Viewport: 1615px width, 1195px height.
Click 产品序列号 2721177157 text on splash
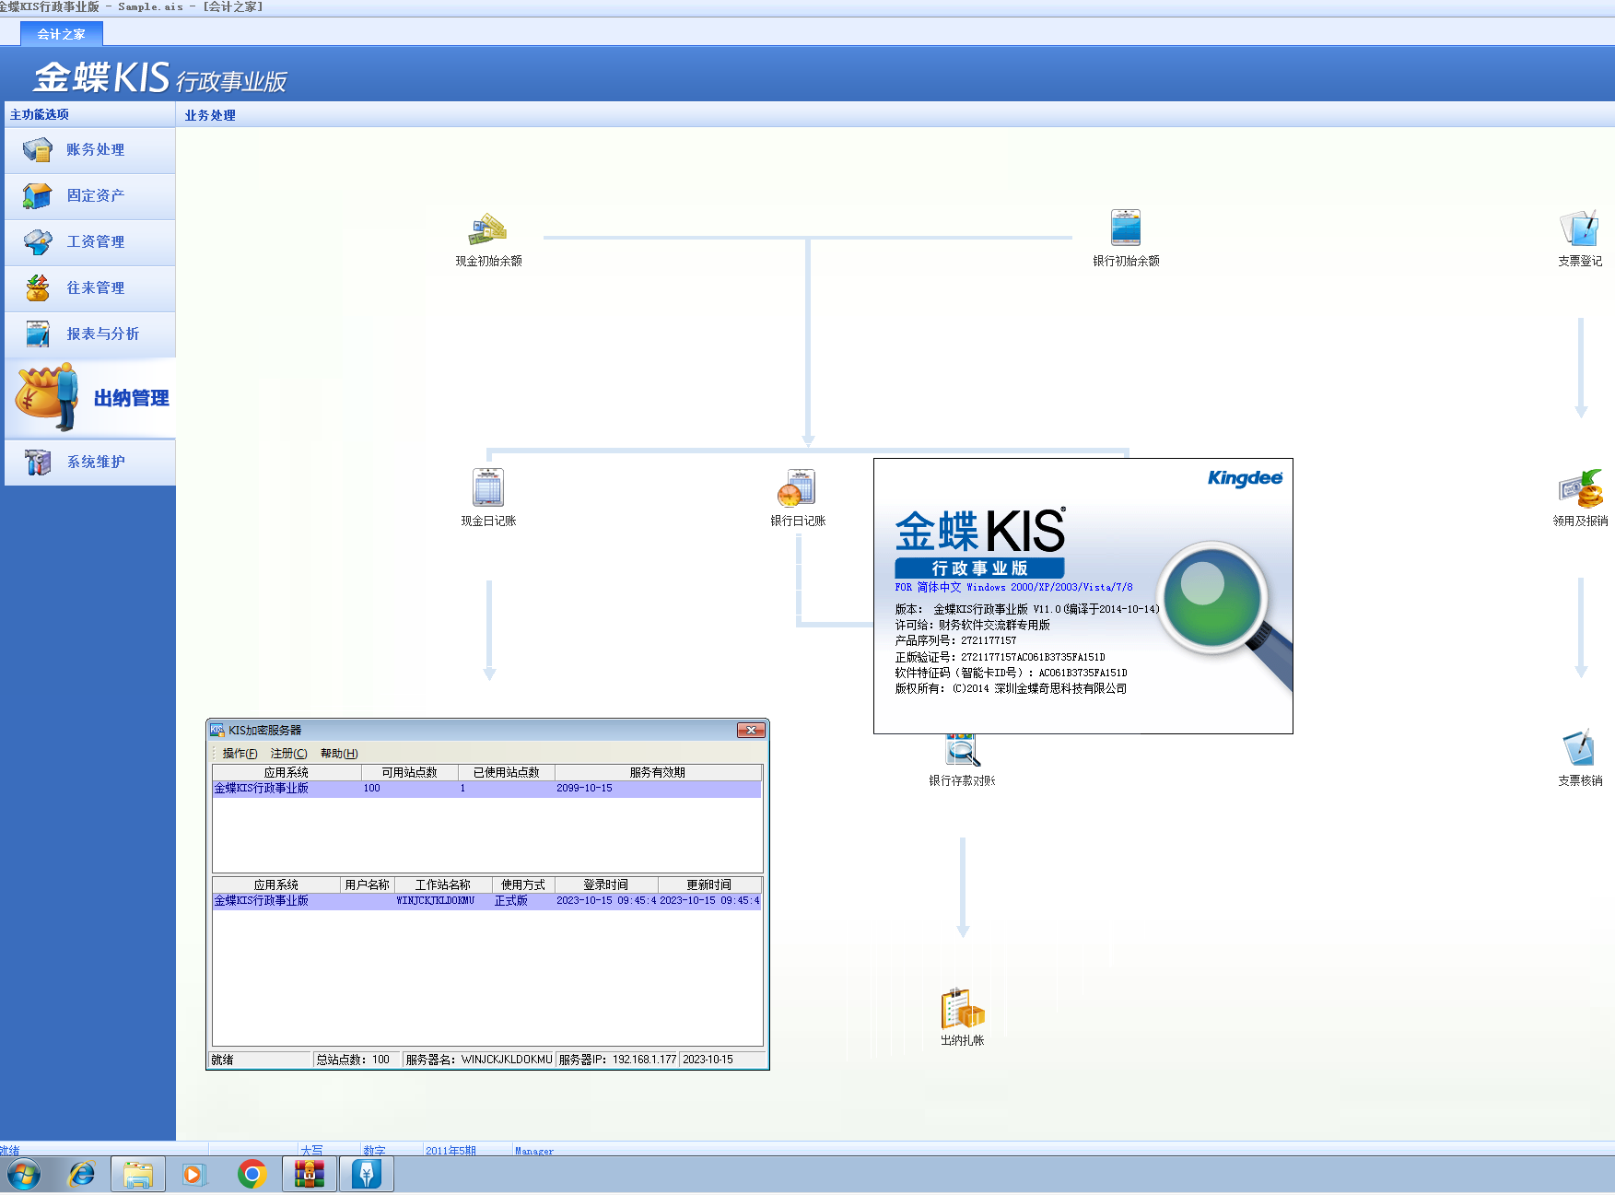[x=956, y=640]
